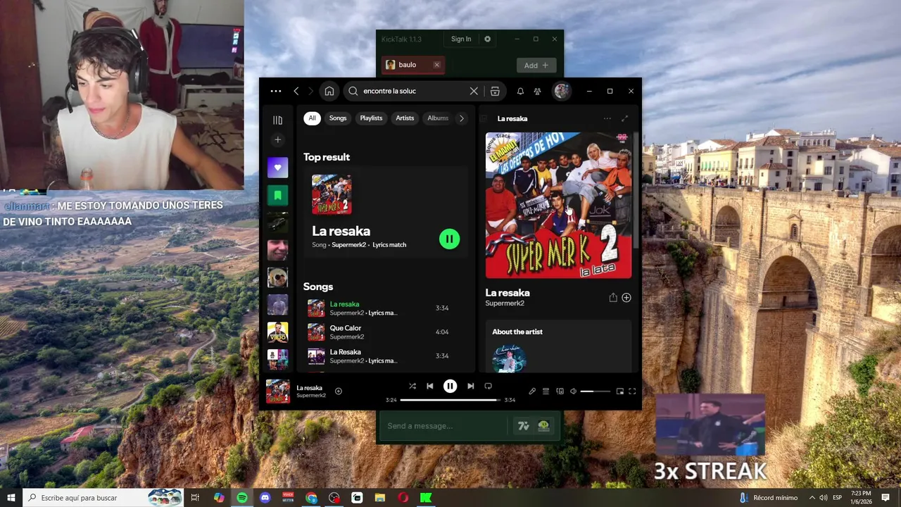Open Supermerk2 artist link under panel title
The image size is (901, 507).
point(505,303)
